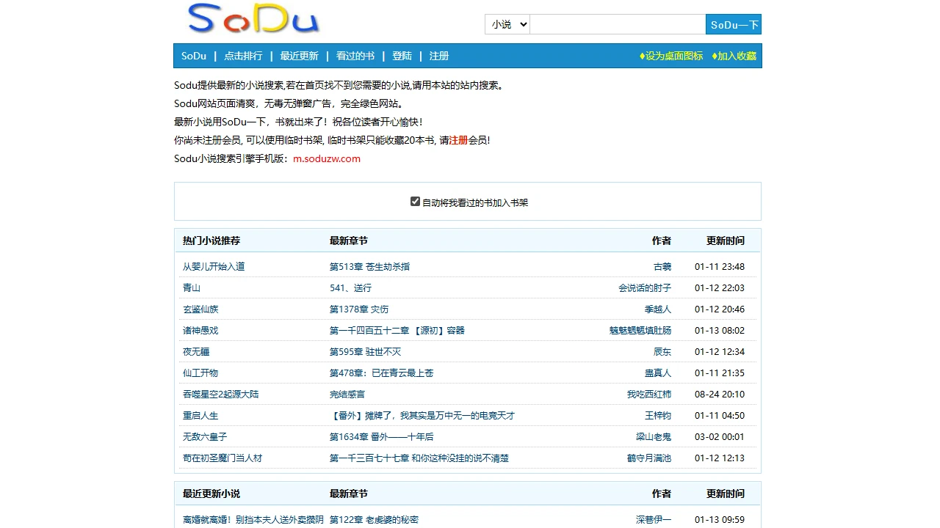The width and height of the screenshot is (940, 528).
Task: Click the SoDu一下 search button
Action: point(734,24)
